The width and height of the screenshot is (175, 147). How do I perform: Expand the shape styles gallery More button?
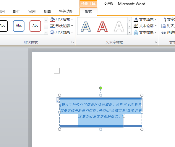pos(46,32)
